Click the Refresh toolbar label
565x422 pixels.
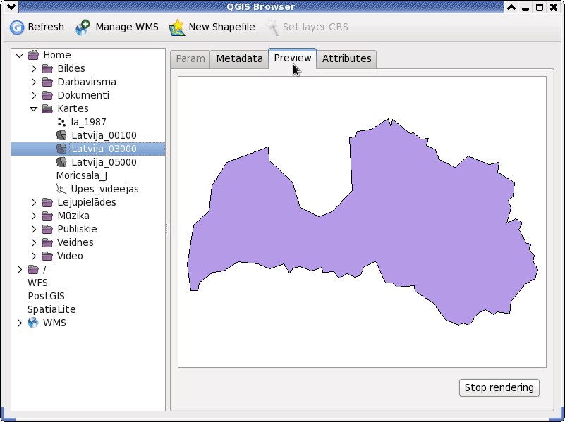tap(46, 27)
